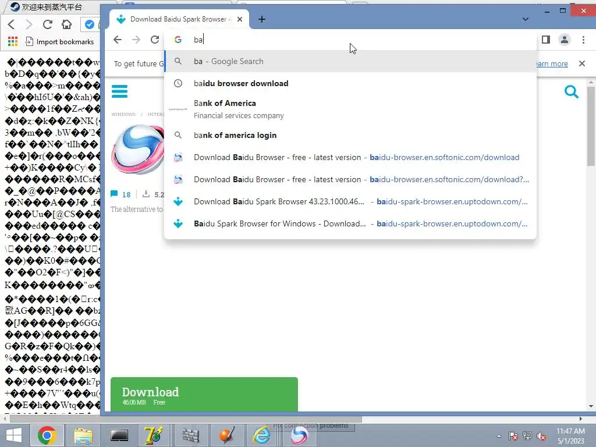Viewport: 596px width, 447px height.
Task: Follow the Learn more infobar link
Action: click(552, 64)
